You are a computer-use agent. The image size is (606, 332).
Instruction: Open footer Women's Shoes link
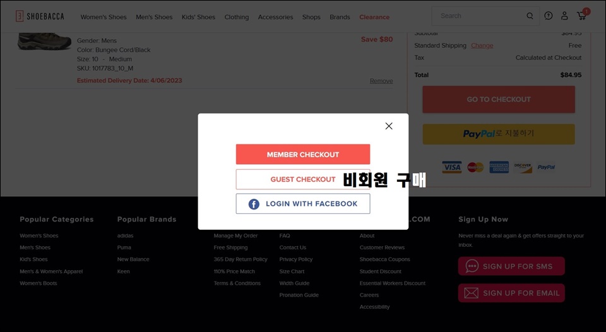(x=39, y=236)
